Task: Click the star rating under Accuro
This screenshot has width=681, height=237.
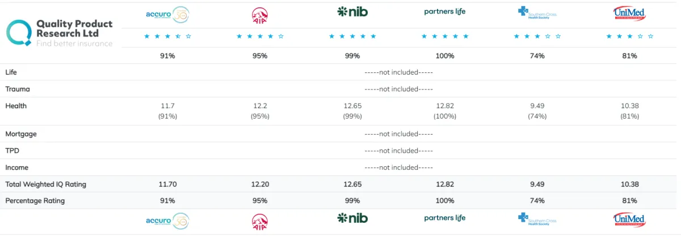Action: coord(167,36)
